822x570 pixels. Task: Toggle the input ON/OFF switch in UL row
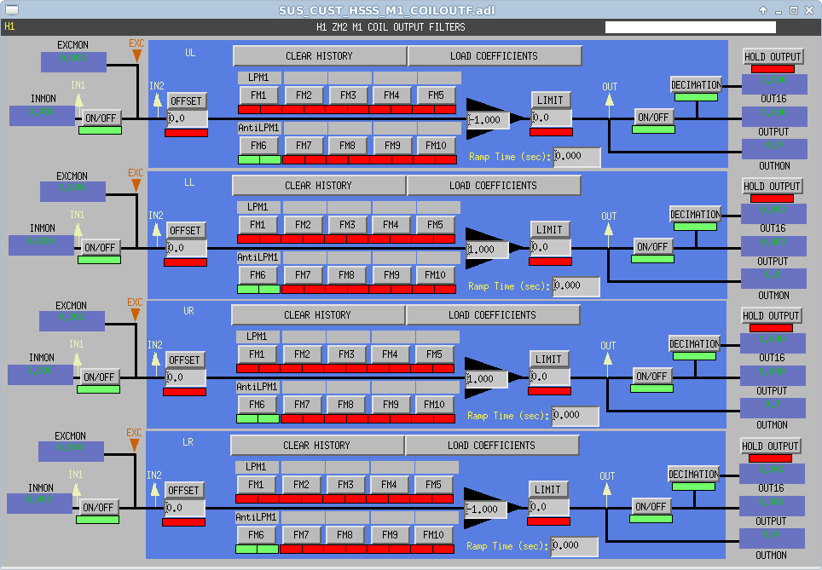101,118
